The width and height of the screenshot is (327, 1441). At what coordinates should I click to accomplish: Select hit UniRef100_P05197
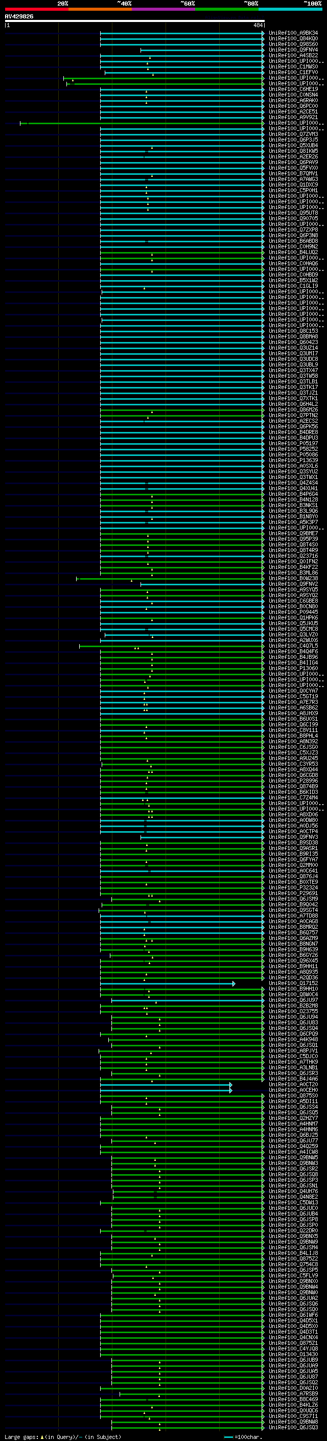(x=293, y=444)
